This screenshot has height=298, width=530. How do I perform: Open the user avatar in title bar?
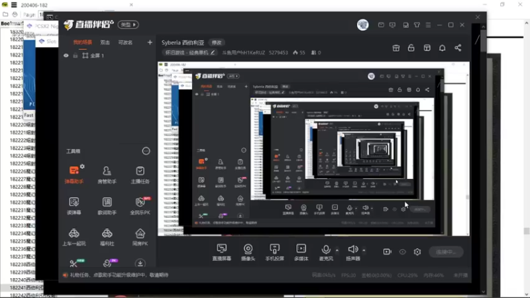tap(362, 25)
